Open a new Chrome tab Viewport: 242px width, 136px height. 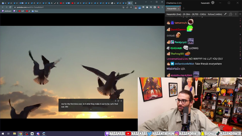(x=135, y=3)
